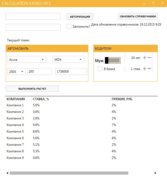Focus the car price field 1736000

tap(71, 71)
